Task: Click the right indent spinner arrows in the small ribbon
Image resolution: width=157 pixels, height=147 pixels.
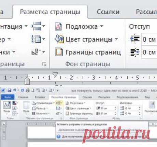Action: pos(115,113)
